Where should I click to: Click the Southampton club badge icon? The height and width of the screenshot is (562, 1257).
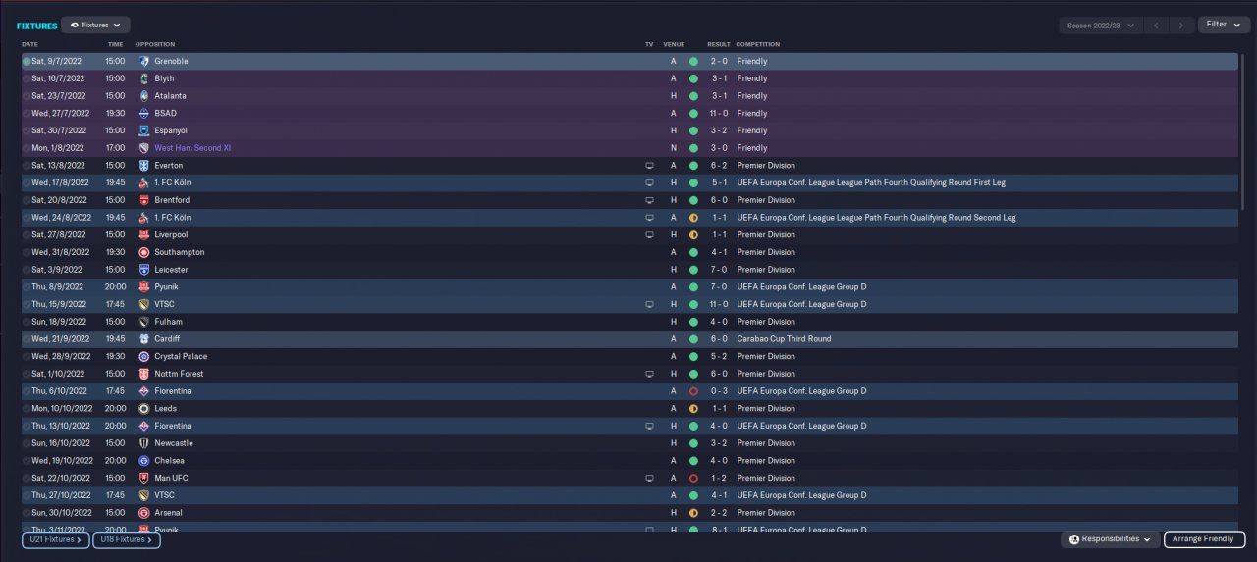coord(144,252)
